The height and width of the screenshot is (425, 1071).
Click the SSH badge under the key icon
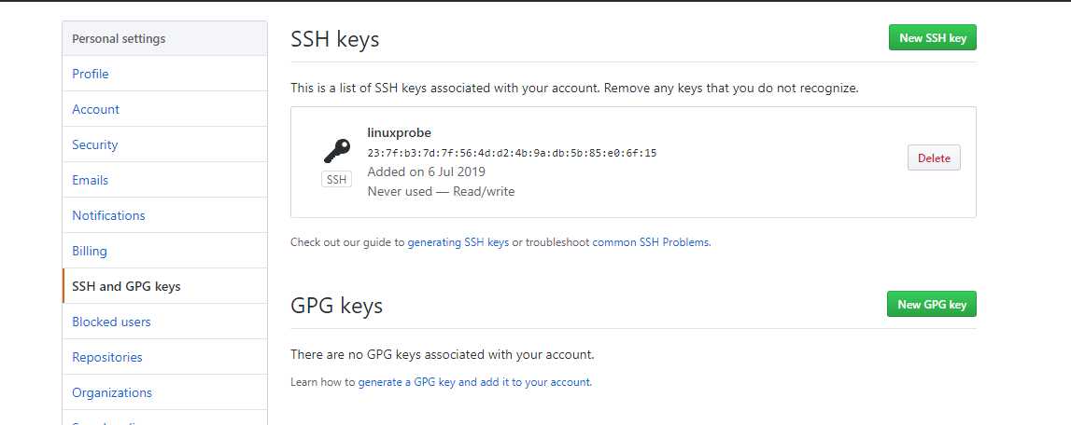pyautogui.click(x=337, y=180)
